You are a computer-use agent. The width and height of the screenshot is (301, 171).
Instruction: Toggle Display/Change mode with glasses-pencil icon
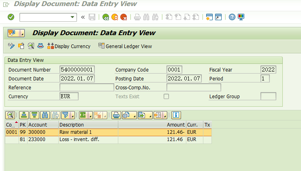(11, 46)
